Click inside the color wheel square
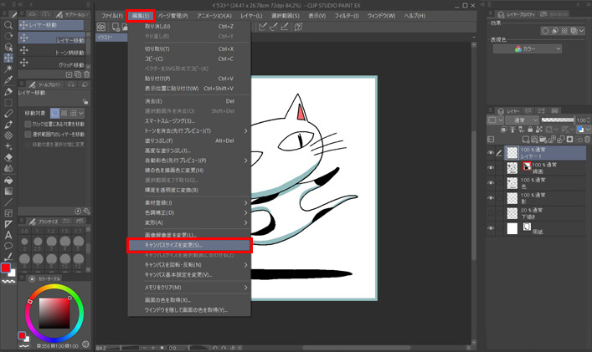 (x=54, y=314)
